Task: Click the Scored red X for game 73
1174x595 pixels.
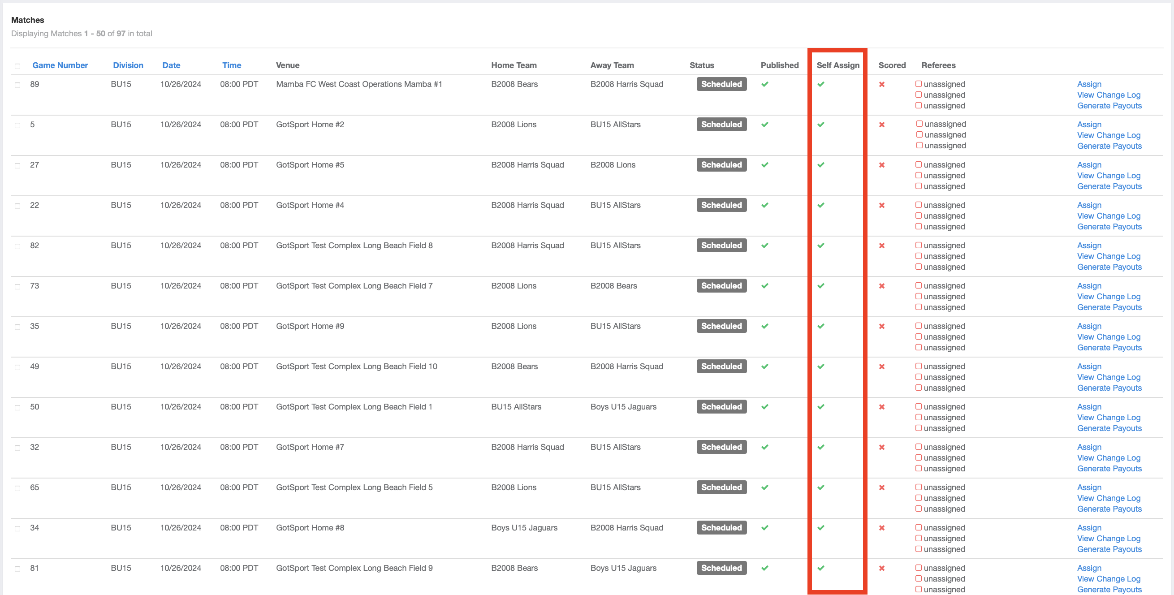Action: tap(882, 286)
